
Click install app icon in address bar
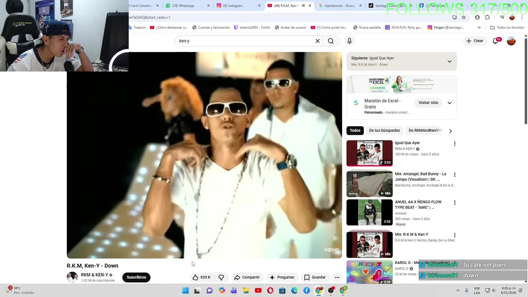[455, 17]
